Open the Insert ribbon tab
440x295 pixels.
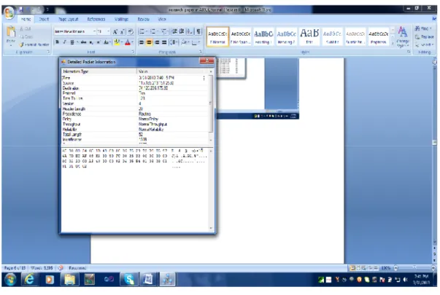coord(44,19)
